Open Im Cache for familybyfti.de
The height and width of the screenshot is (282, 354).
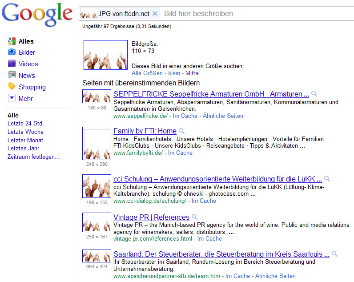(x=180, y=153)
